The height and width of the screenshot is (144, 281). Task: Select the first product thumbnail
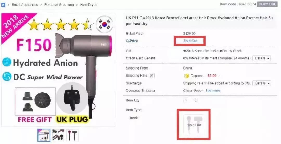pyautogui.click(x=44, y=135)
